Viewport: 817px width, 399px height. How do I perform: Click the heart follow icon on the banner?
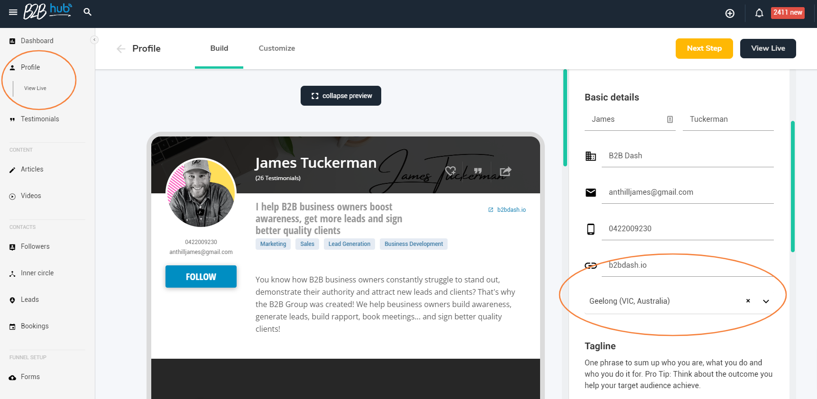point(450,171)
